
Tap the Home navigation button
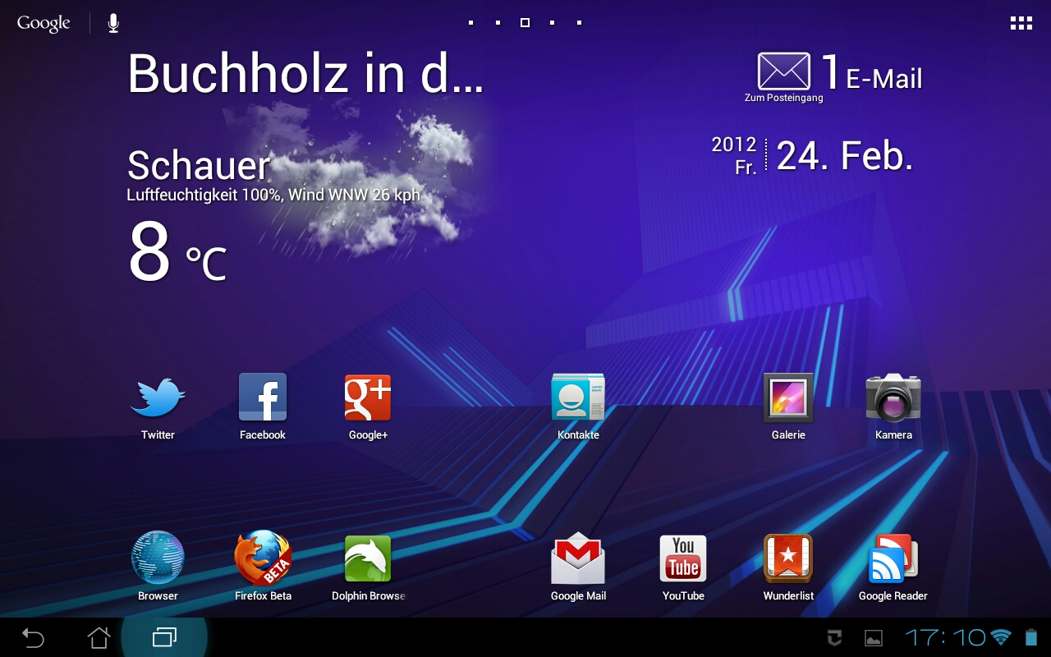[99, 637]
